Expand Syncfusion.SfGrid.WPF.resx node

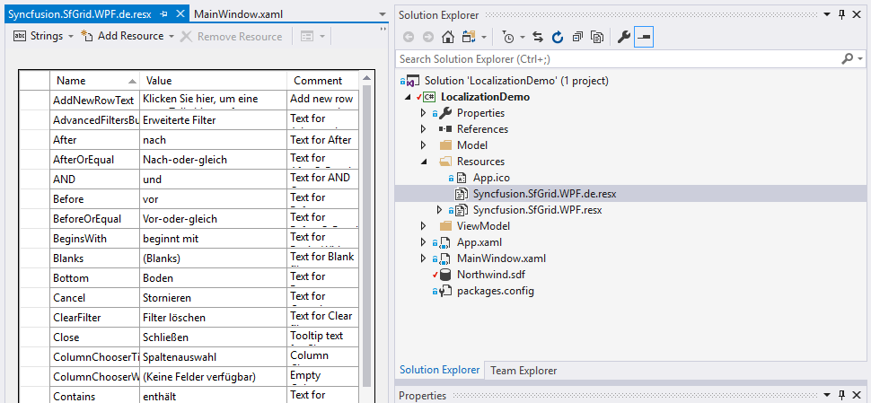pos(439,210)
